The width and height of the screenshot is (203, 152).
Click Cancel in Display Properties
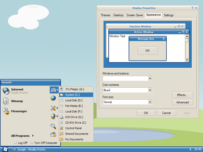click(166, 113)
